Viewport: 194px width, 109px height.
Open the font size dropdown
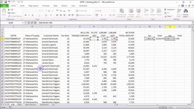pos(46,11)
